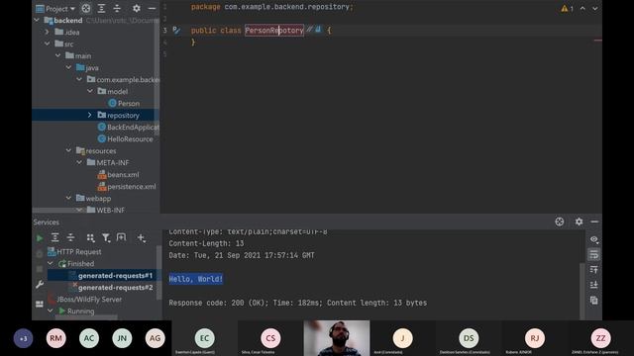The image size is (634, 356).
Task: Collapse the model package
Action: tap(90, 91)
